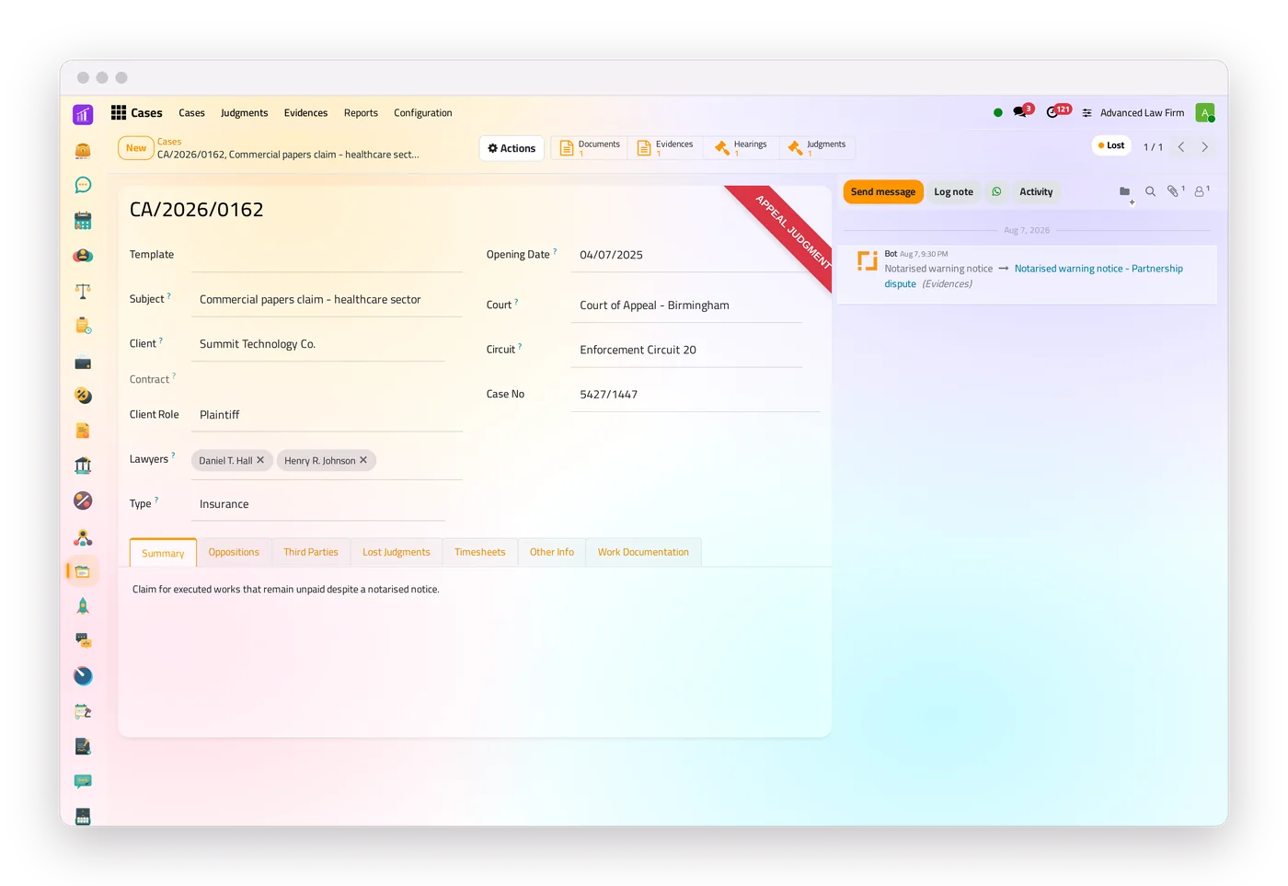Viewport: 1288px width, 886px height.
Task: Open the Configuration menu
Action: [423, 113]
